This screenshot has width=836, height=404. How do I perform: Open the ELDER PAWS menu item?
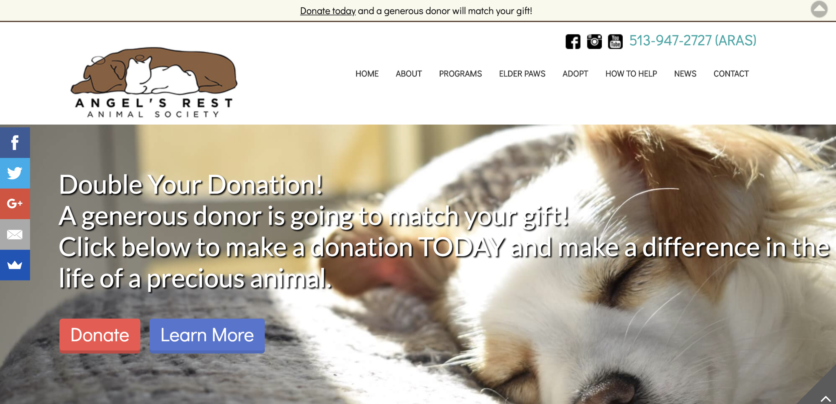[x=522, y=74]
